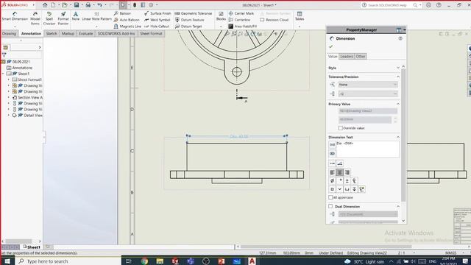
Task: Add a Hole Callout
Action: (157, 26)
